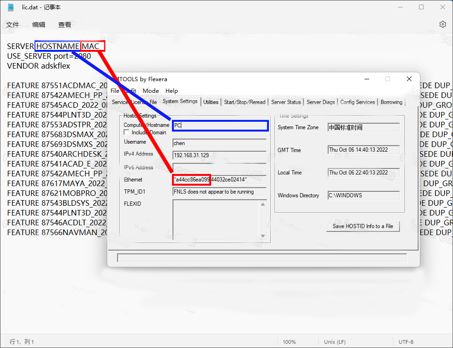
Task: Open the 编辑 menu in Notepad
Action: pyautogui.click(x=39, y=25)
